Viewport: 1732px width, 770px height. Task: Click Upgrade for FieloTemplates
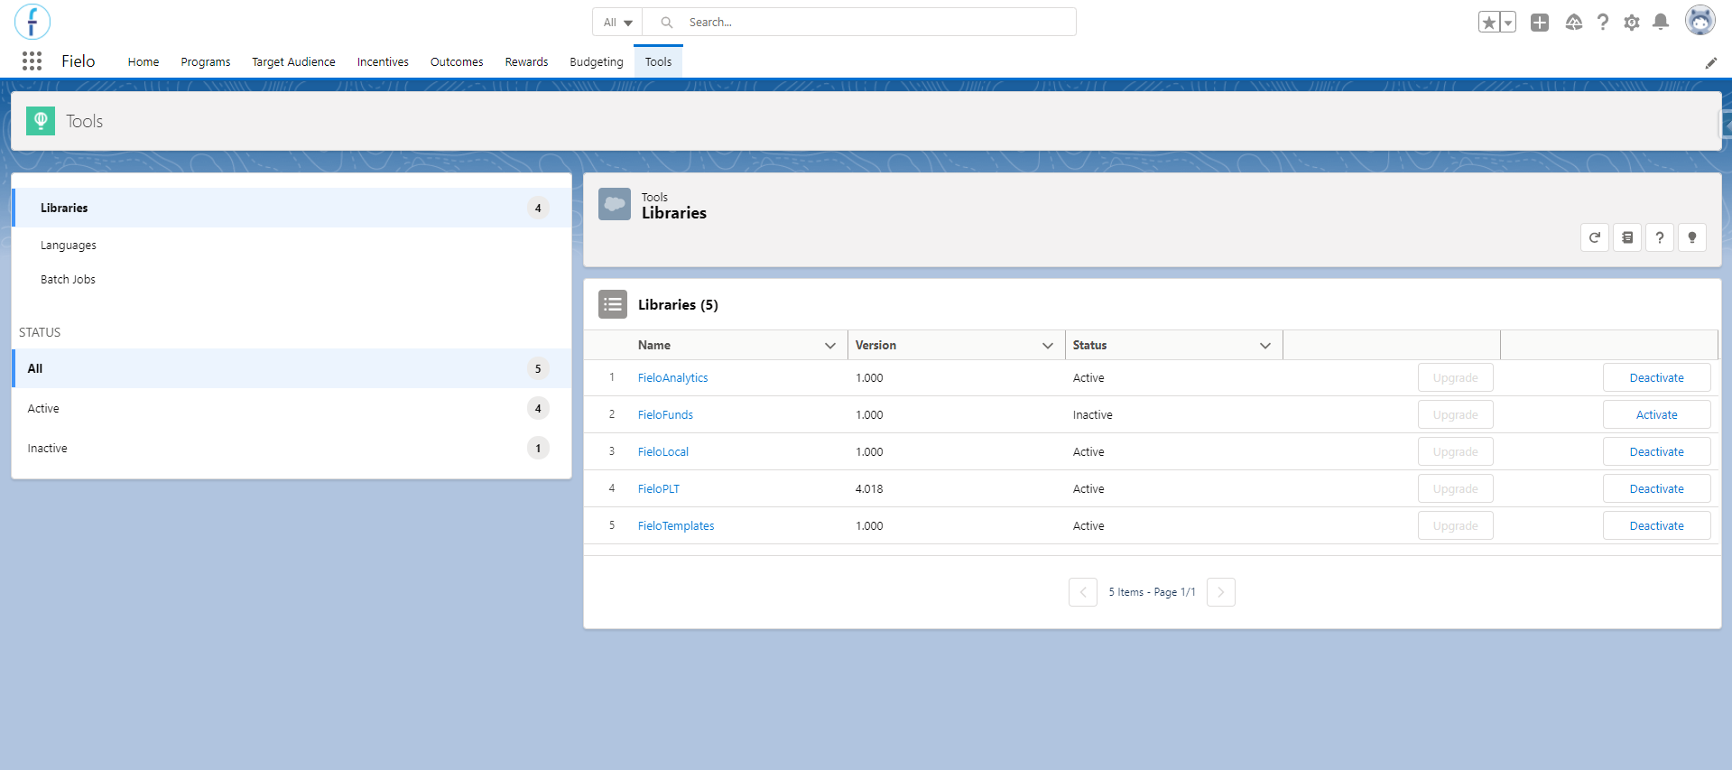pyautogui.click(x=1456, y=526)
